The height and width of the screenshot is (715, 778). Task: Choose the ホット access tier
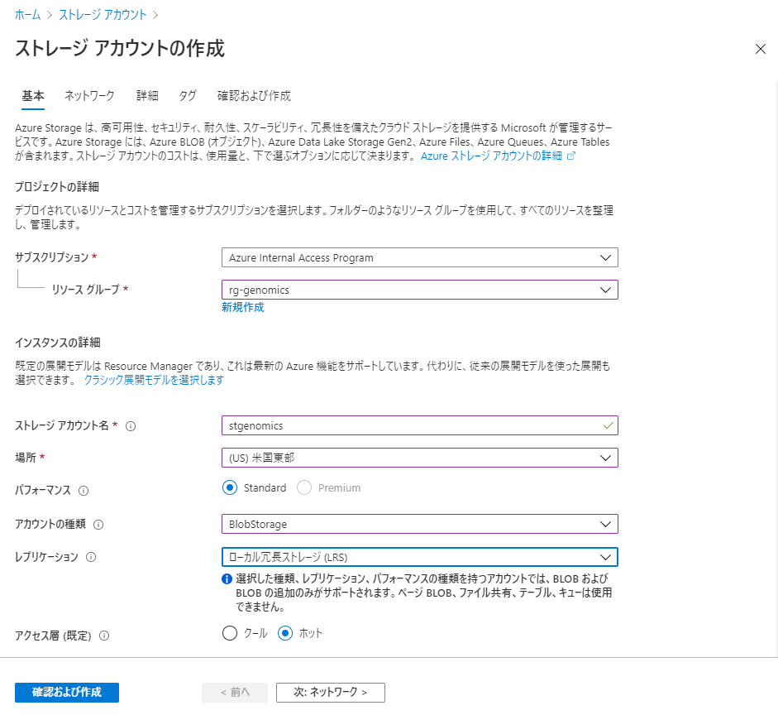click(284, 633)
